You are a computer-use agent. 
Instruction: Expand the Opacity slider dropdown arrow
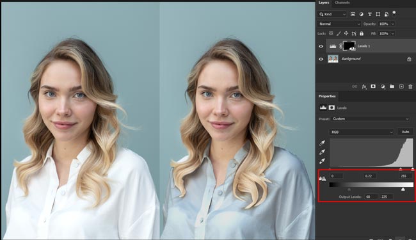point(393,24)
